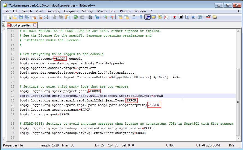Click 'Properties file' in status bar

13,145
